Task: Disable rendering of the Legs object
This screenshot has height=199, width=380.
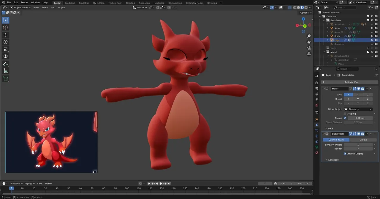Action: click(376, 40)
